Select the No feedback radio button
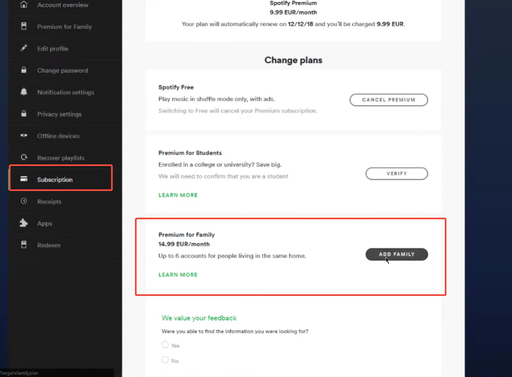 coord(165,360)
